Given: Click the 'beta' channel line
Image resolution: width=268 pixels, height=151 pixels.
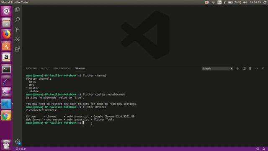Looking at the screenshot, I should point(32,82).
